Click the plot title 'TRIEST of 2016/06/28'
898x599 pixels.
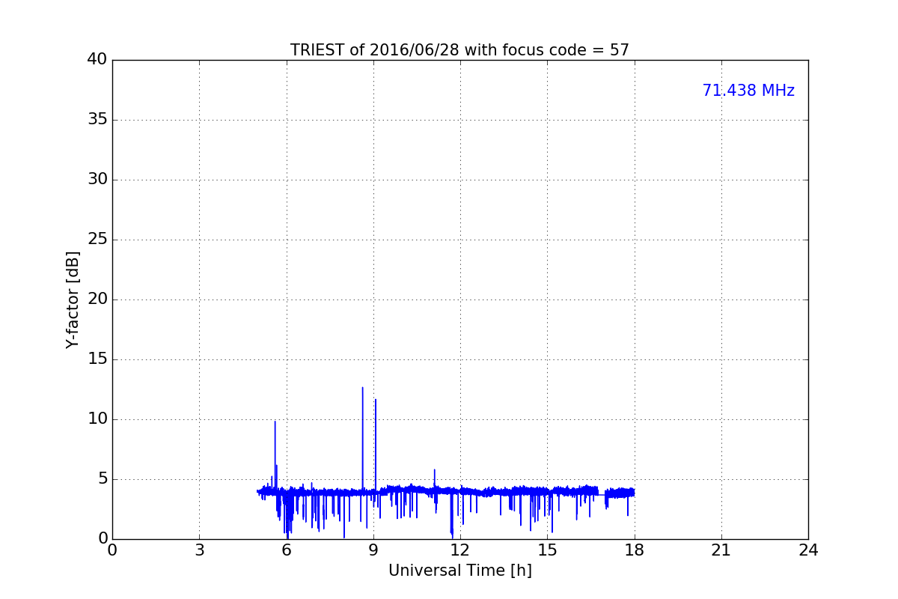click(x=459, y=50)
